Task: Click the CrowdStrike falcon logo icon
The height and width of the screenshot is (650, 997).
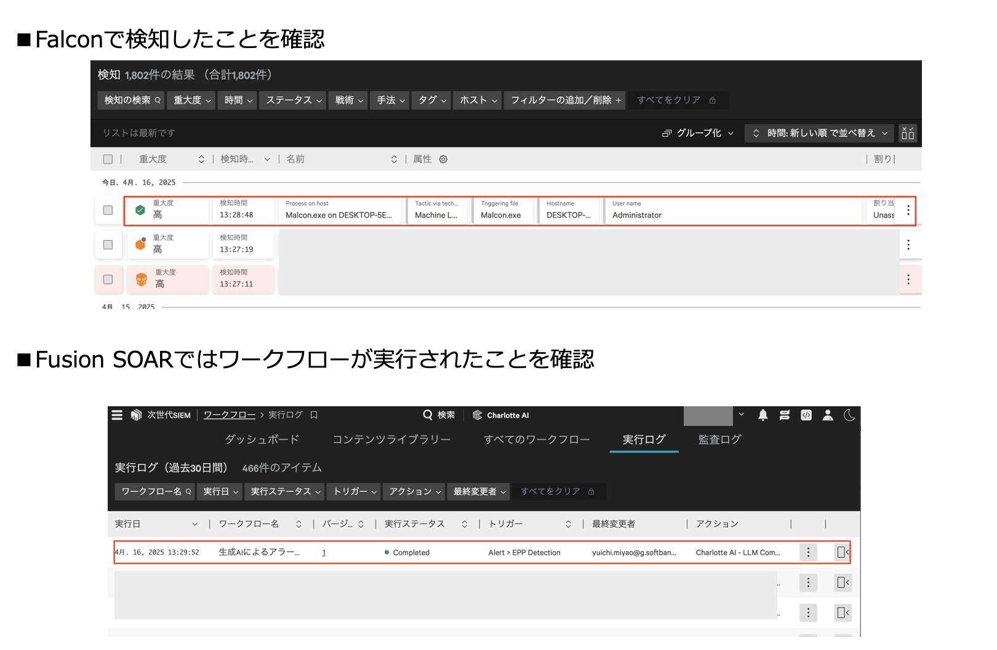Action: pos(136,415)
